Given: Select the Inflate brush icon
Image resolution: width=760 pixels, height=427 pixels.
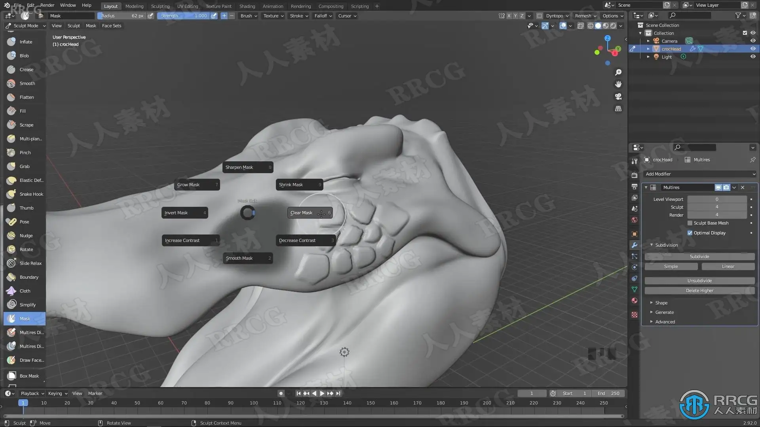Looking at the screenshot, I should point(11,42).
